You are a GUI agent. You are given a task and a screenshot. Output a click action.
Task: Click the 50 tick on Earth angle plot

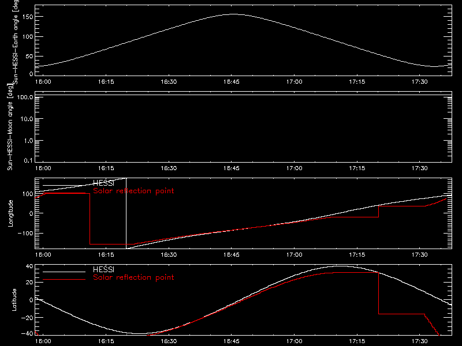[29, 56]
